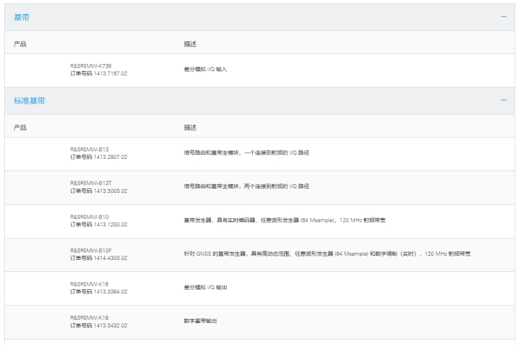Click the 产品 column header under 基带
519x345 pixels.
pyautogui.click(x=20, y=44)
